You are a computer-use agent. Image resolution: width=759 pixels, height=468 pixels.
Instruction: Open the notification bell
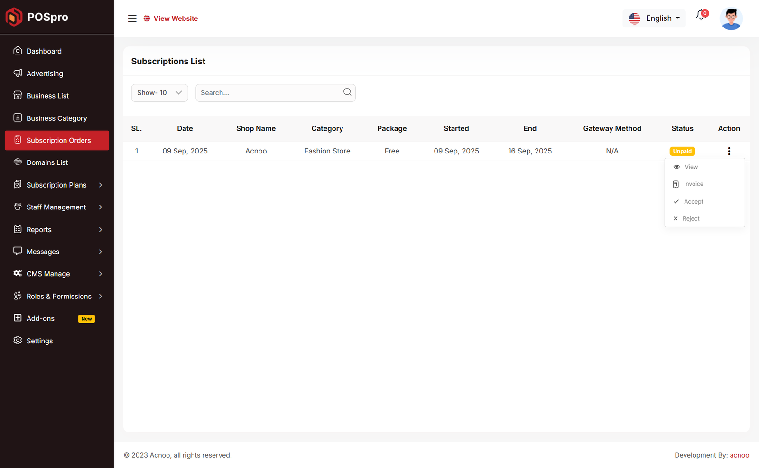tap(701, 16)
